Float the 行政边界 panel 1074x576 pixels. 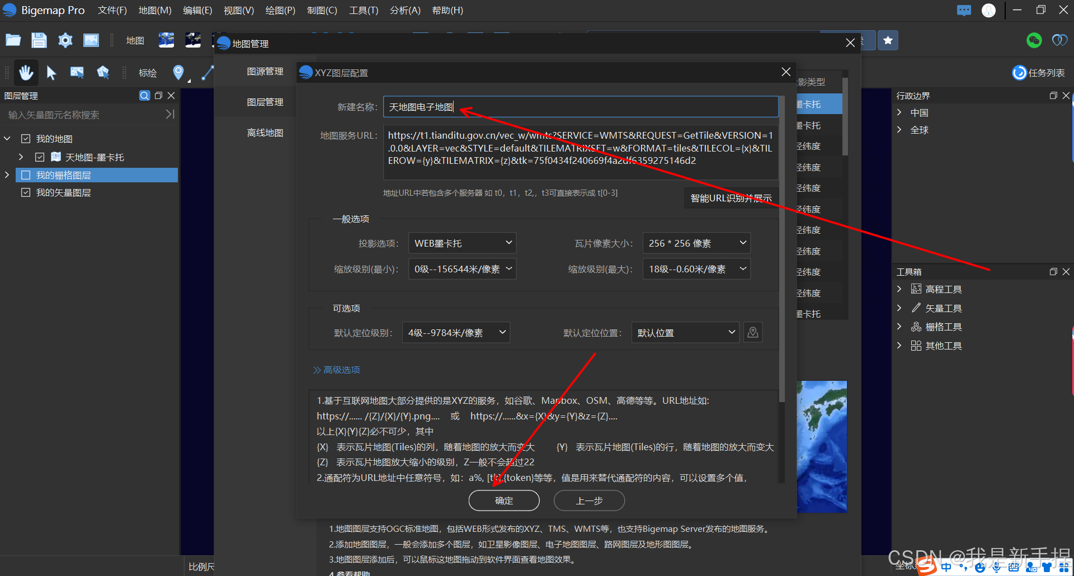(1053, 96)
